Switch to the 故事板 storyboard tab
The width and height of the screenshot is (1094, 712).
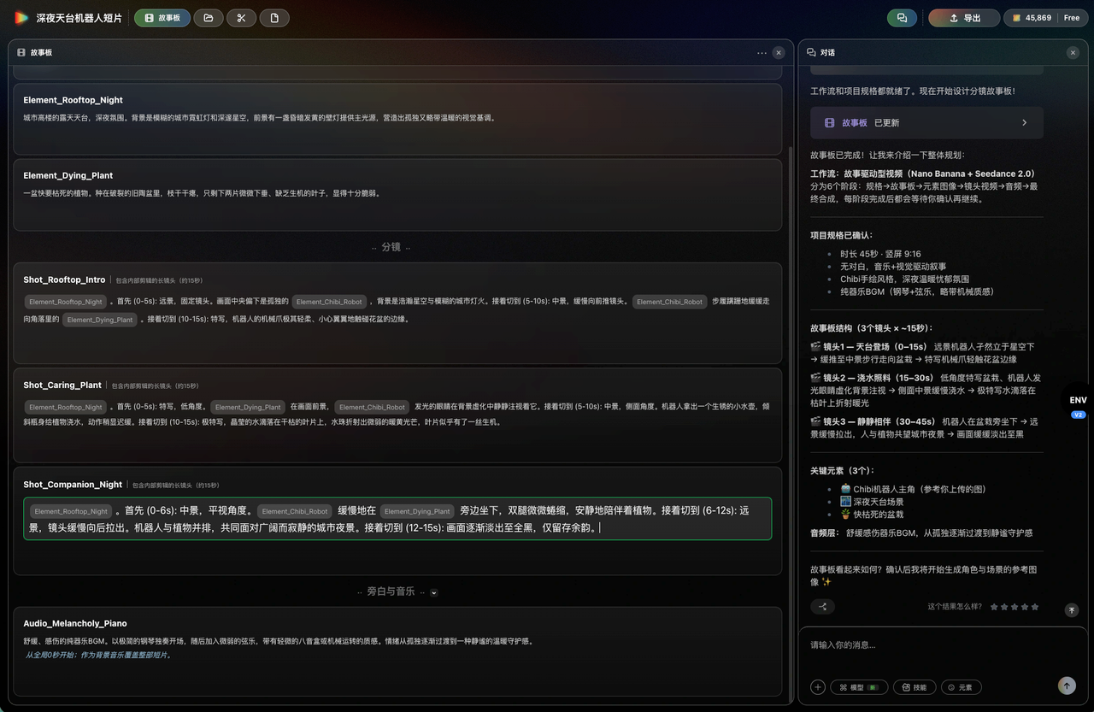tap(162, 18)
